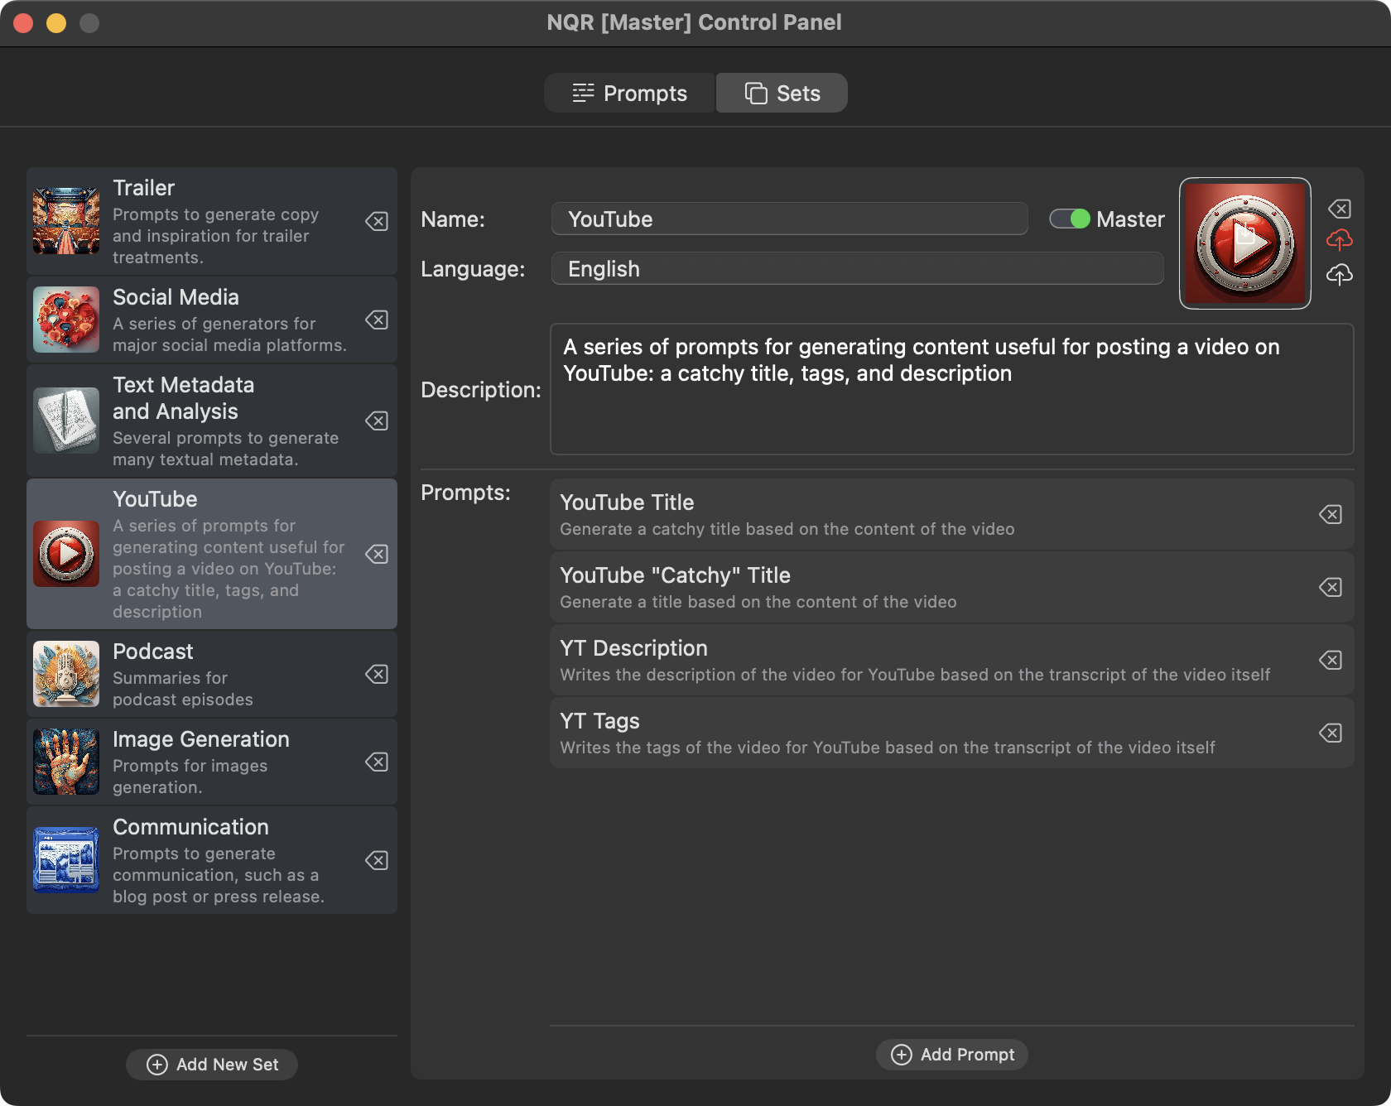
Task: Click the Add New Set button
Action: pos(212,1065)
